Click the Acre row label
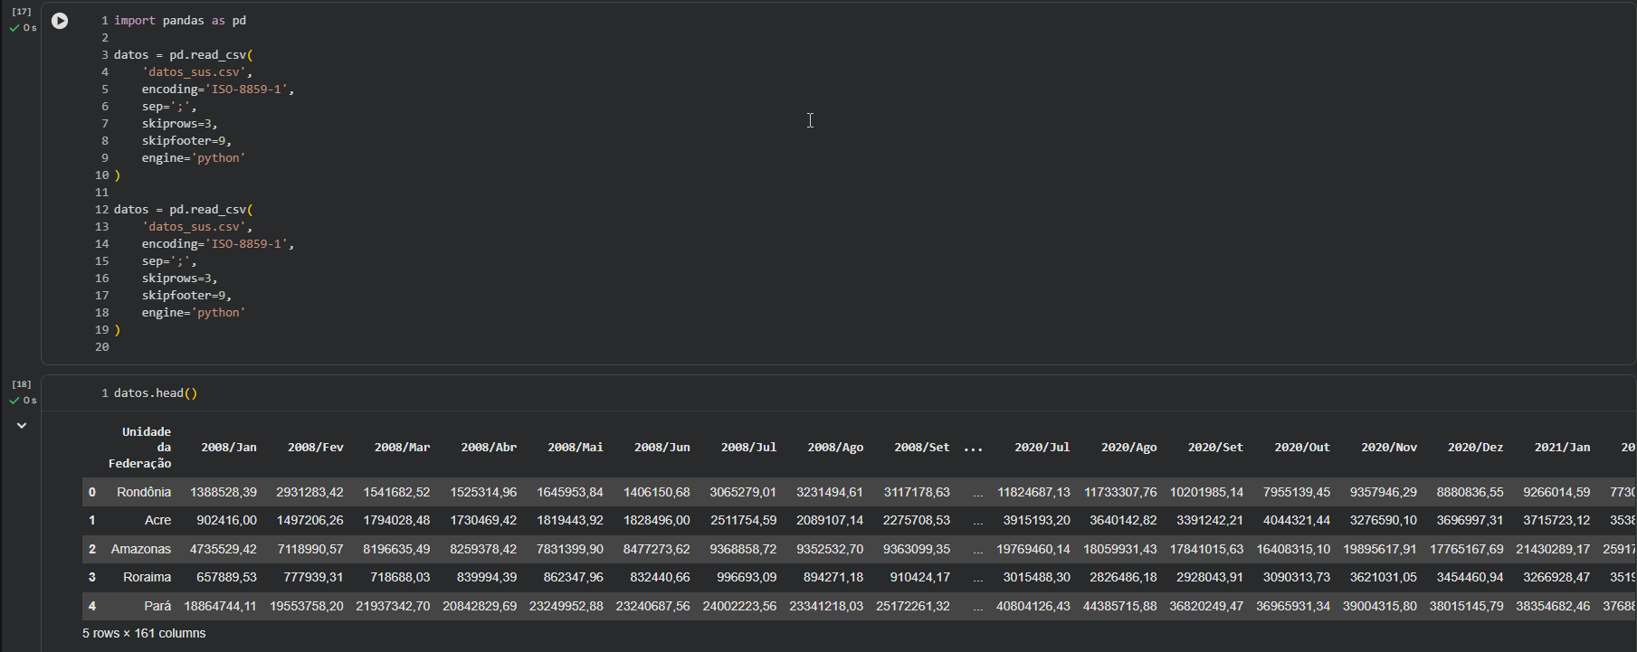Viewport: 1637px width, 652px height. coord(157,521)
